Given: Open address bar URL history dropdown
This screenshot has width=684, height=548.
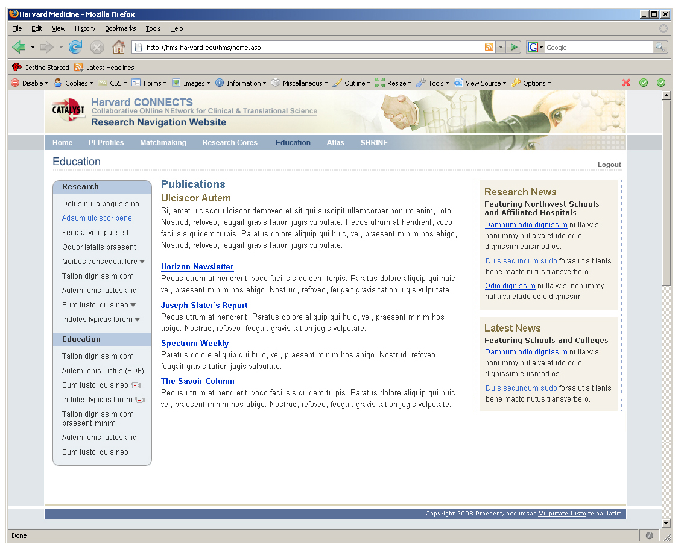Looking at the screenshot, I should 501,47.
